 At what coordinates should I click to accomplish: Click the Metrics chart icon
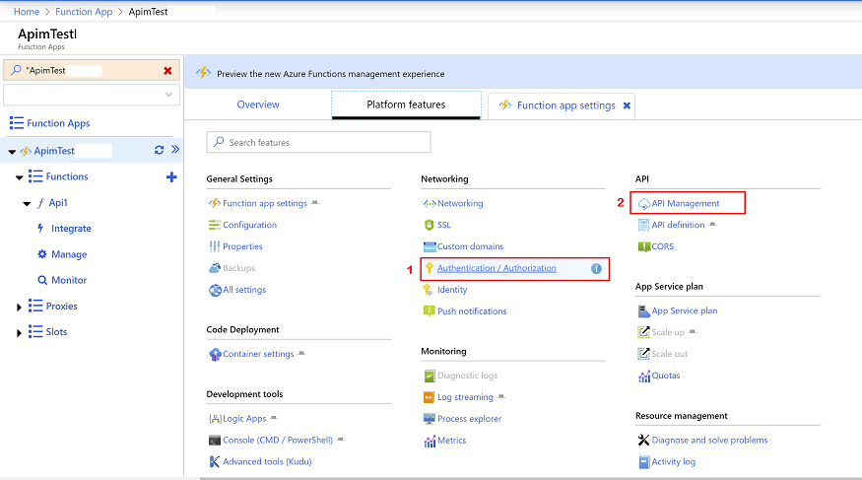point(430,441)
